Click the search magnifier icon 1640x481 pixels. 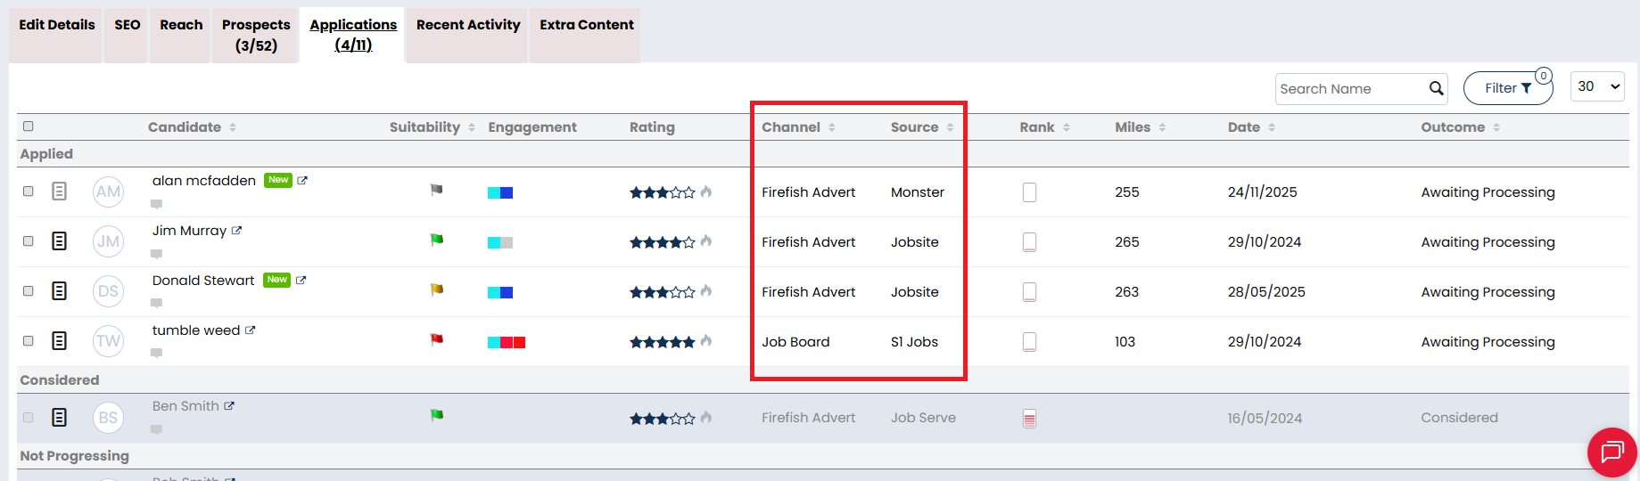tap(1436, 88)
